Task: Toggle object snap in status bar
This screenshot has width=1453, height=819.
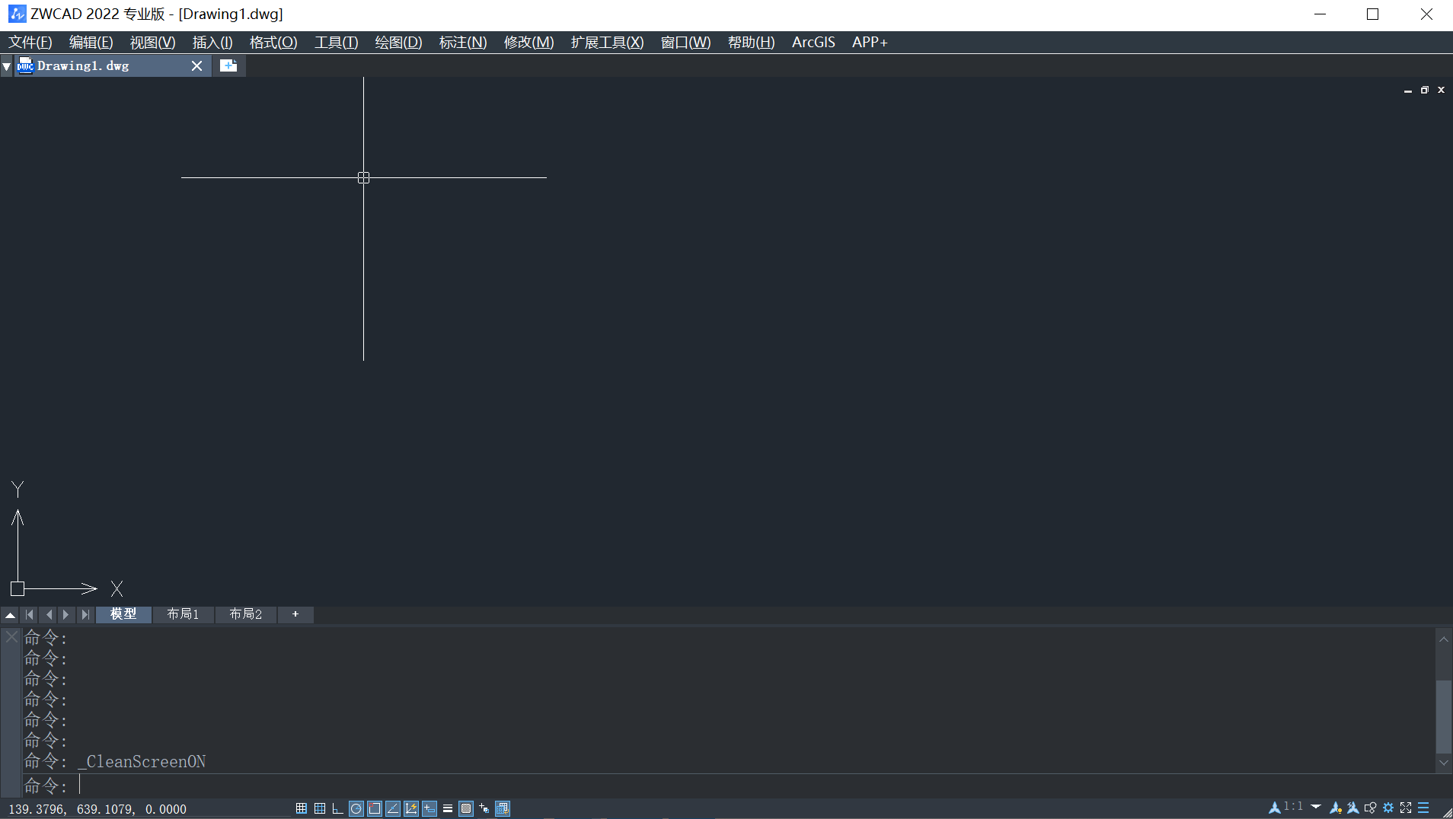Action: tap(375, 808)
